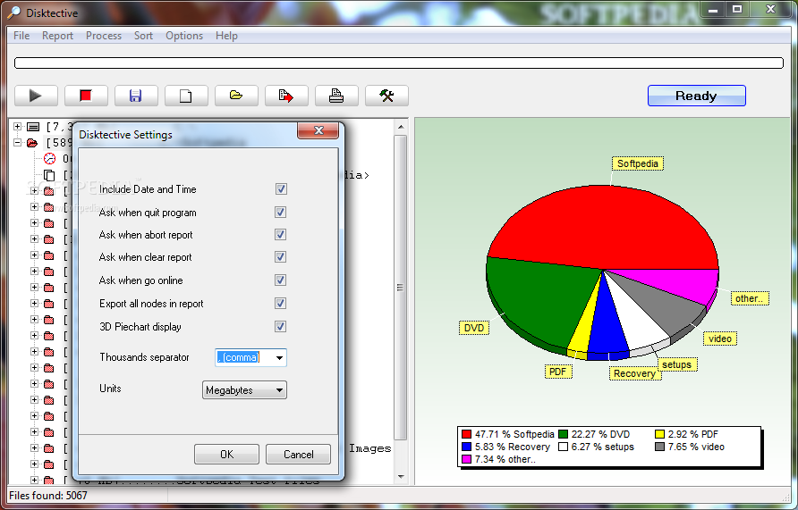Click the red Softpedia legend swatch
Screen dimensions: 798x510
tap(466, 434)
